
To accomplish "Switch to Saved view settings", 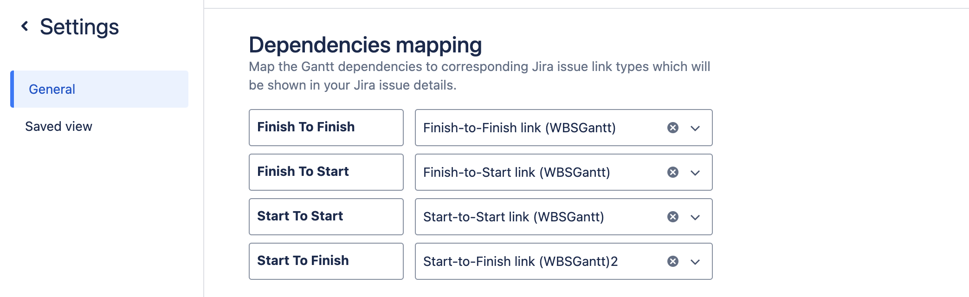I will point(58,126).
